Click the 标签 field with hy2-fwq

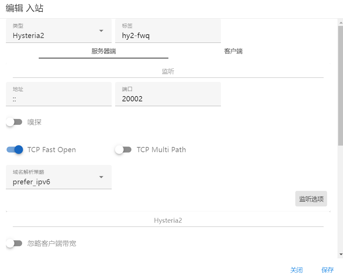(168, 31)
